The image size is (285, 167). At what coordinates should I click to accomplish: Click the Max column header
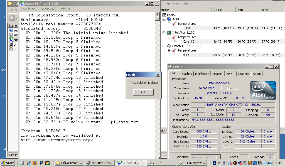272,10
